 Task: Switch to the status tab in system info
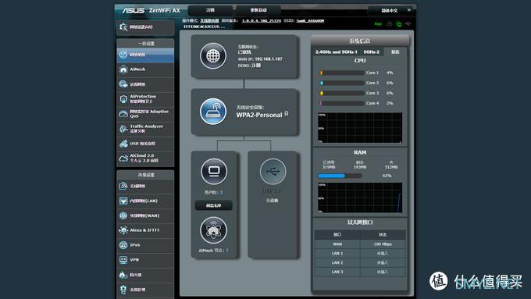tap(395, 52)
